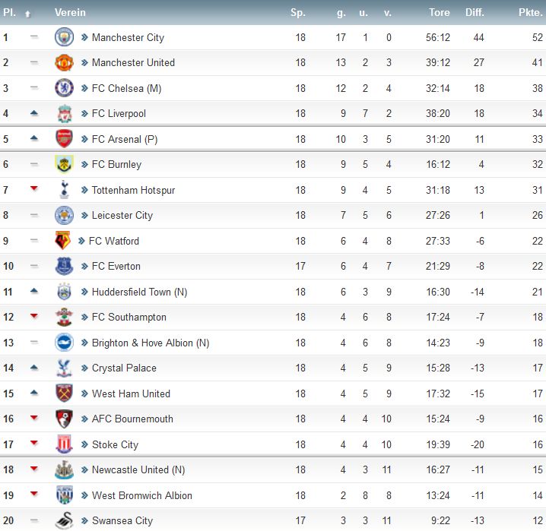
Task: Click the Manchester United club crest
Action: point(64,63)
